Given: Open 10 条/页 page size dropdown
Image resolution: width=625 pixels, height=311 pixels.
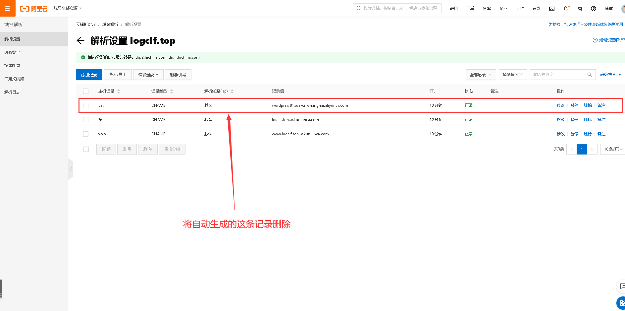Looking at the screenshot, I should (x=613, y=149).
